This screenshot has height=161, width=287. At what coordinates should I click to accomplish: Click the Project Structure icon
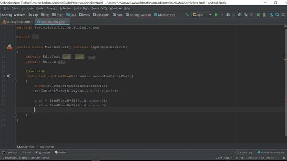coord(277,15)
